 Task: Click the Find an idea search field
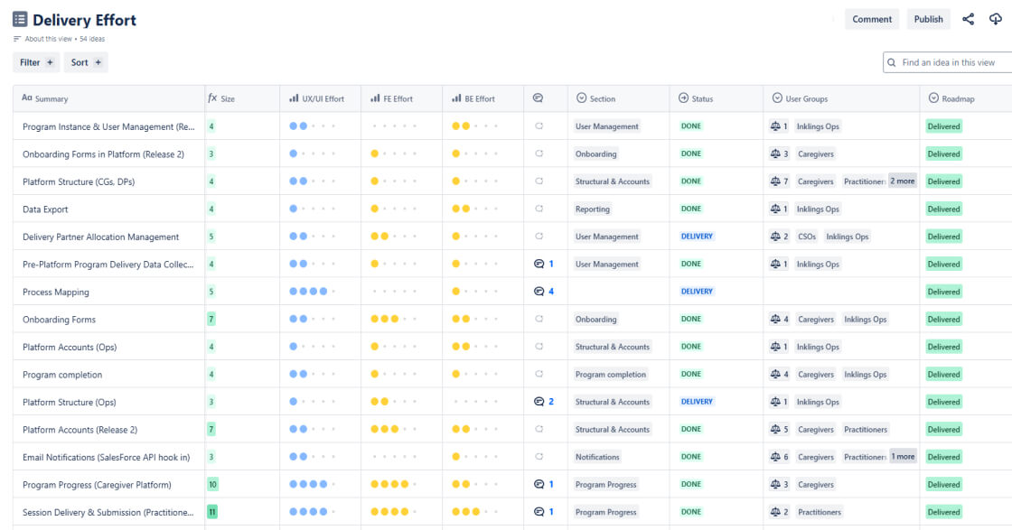(x=949, y=62)
